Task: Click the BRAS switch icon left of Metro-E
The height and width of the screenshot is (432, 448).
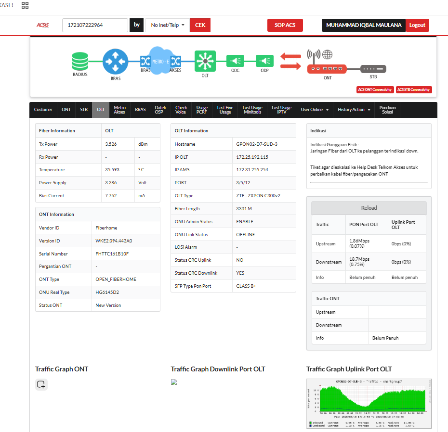Action: click(145, 61)
